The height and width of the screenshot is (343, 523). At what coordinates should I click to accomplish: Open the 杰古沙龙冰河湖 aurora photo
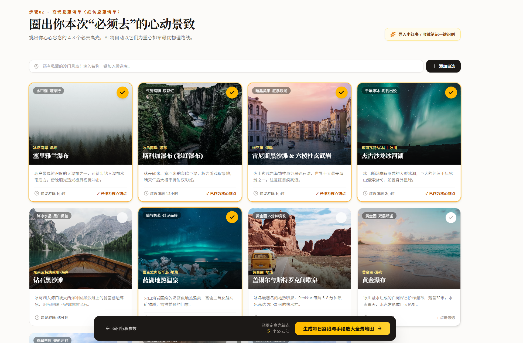pos(409,124)
